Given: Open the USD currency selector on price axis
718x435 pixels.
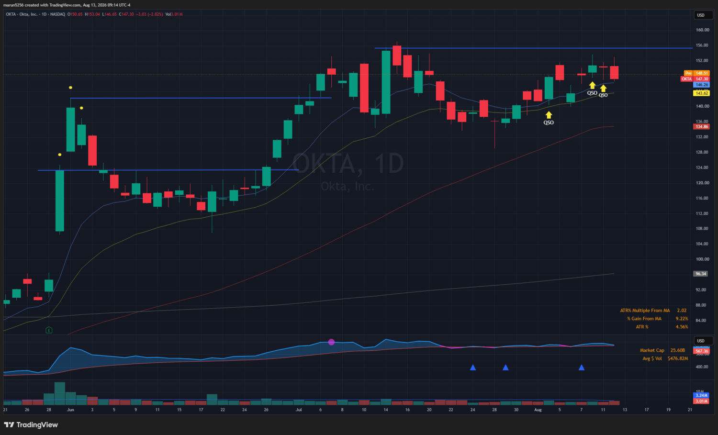Looking at the screenshot, I should coord(703,15).
